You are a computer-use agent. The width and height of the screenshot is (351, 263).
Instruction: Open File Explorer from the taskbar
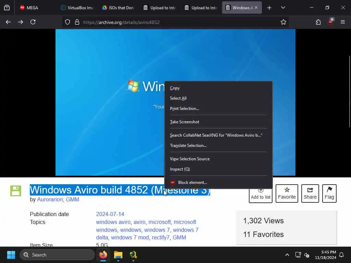click(x=118, y=255)
